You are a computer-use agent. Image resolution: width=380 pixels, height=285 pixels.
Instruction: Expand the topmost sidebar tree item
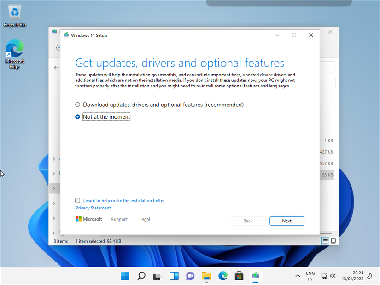click(54, 159)
